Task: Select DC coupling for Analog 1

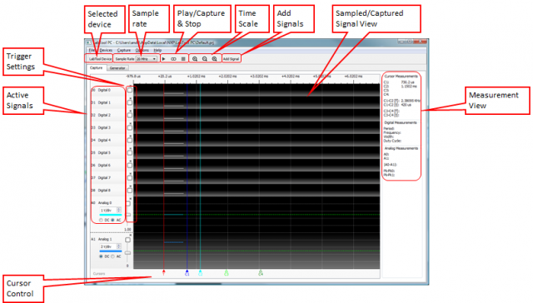Action: pos(101,256)
